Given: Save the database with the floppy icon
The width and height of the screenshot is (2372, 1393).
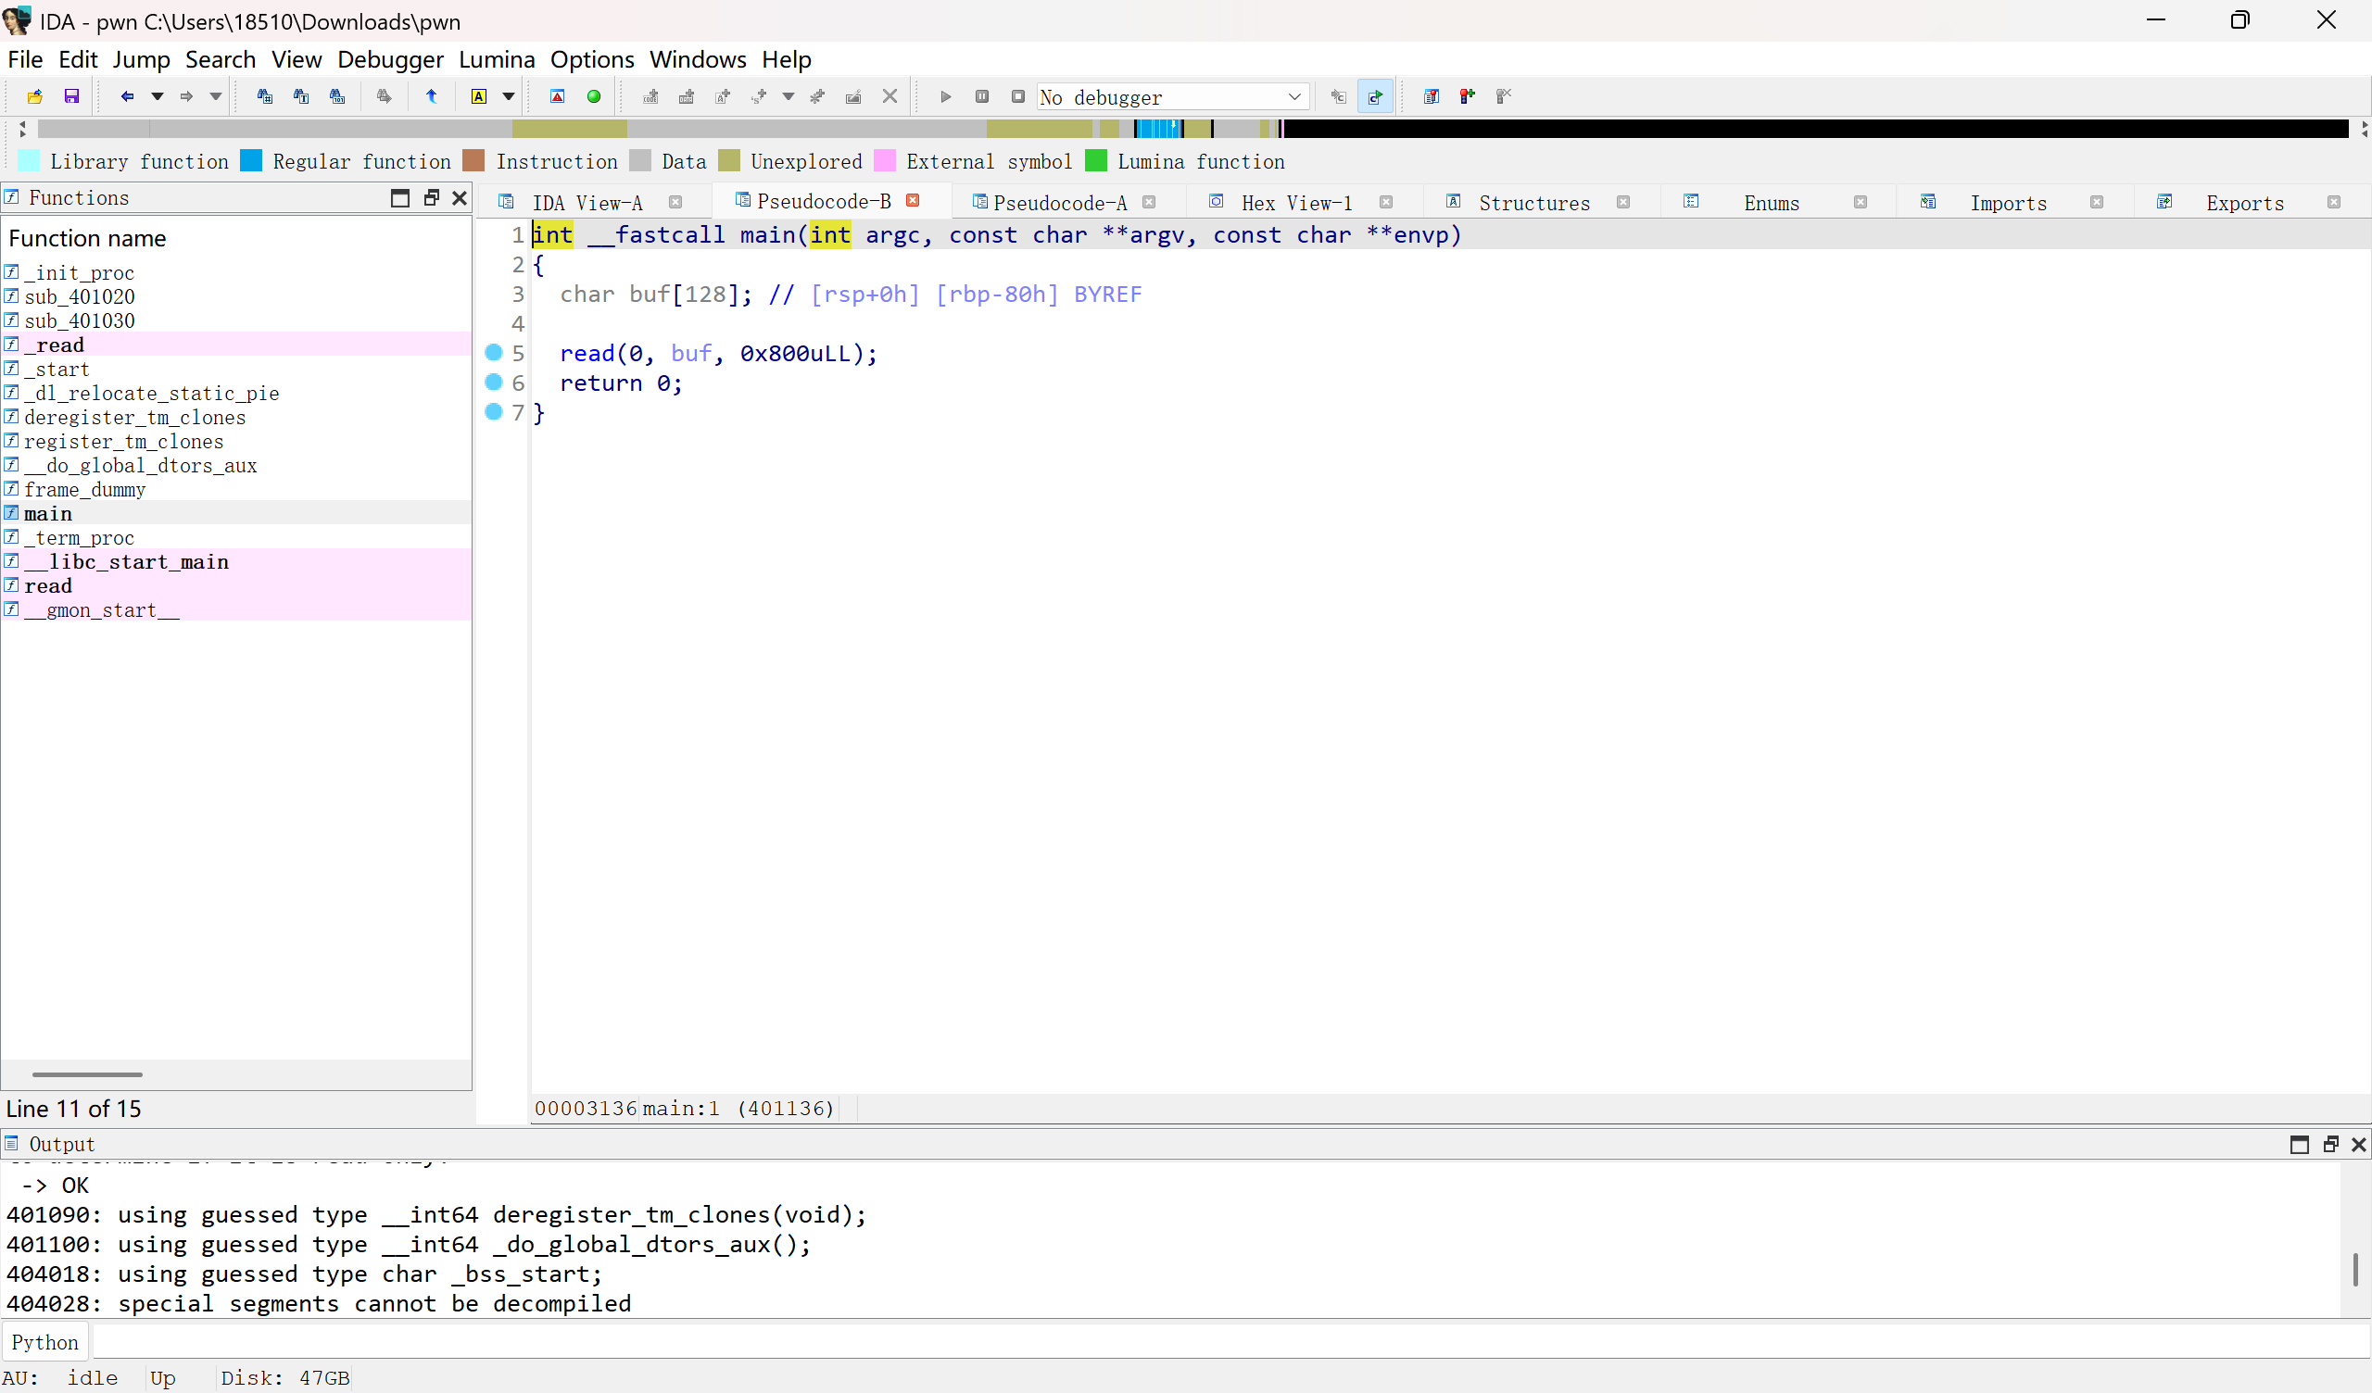Looking at the screenshot, I should tap(71, 96).
